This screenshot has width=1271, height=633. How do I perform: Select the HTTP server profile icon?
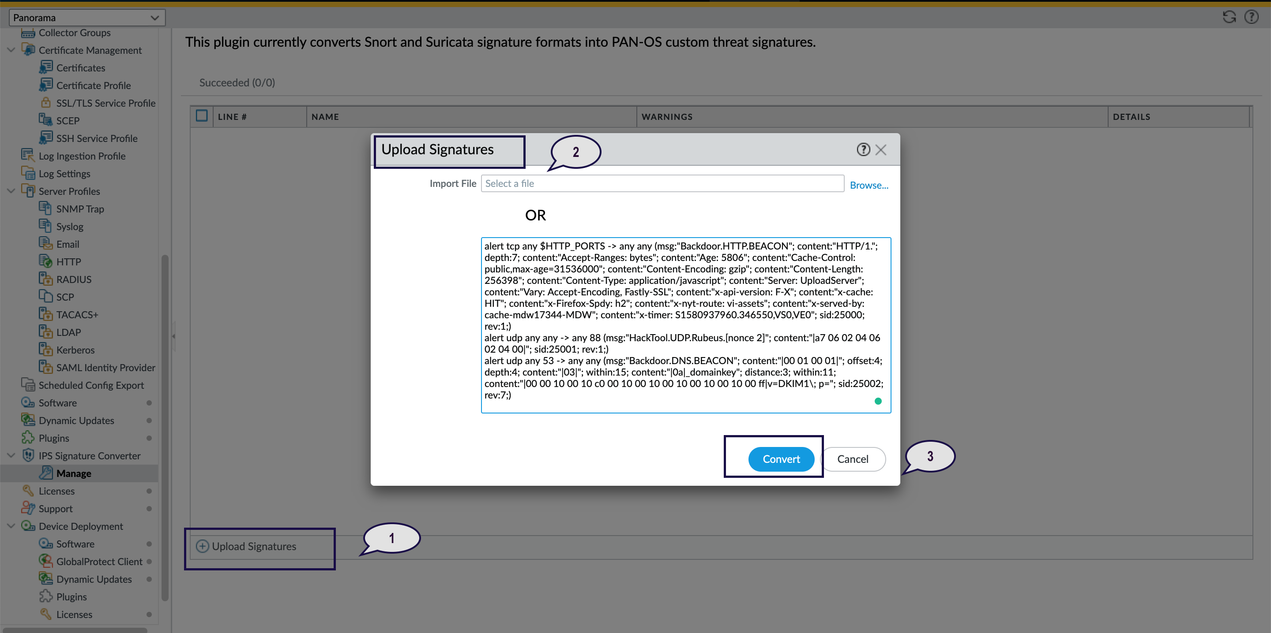(46, 261)
